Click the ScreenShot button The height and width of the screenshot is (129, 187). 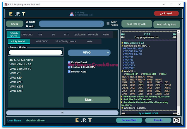click(x=129, y=120)
